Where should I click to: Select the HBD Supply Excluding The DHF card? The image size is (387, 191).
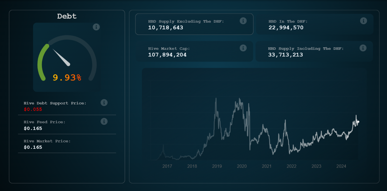(194, 24)
